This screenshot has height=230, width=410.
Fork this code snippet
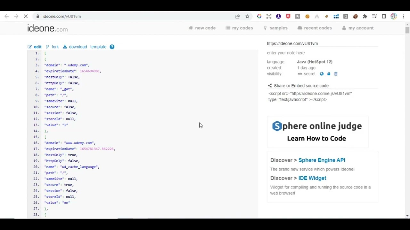[53, 47]
